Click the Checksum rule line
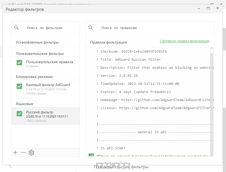Viewport: 226px width, 172px height. point(150,51)
